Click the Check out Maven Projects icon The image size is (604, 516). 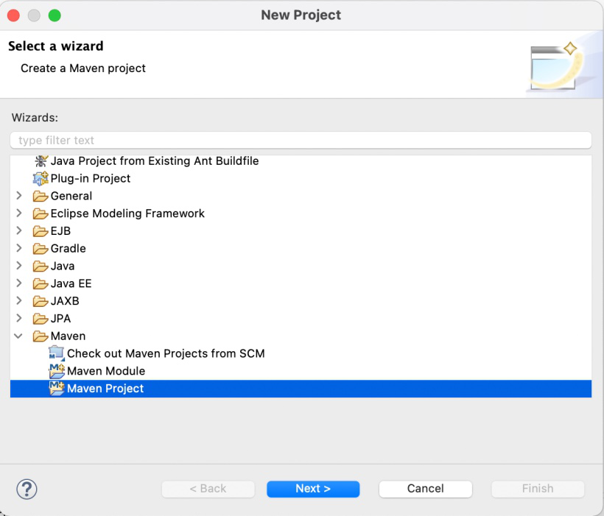pyautogui.click(x=57, y=353)
